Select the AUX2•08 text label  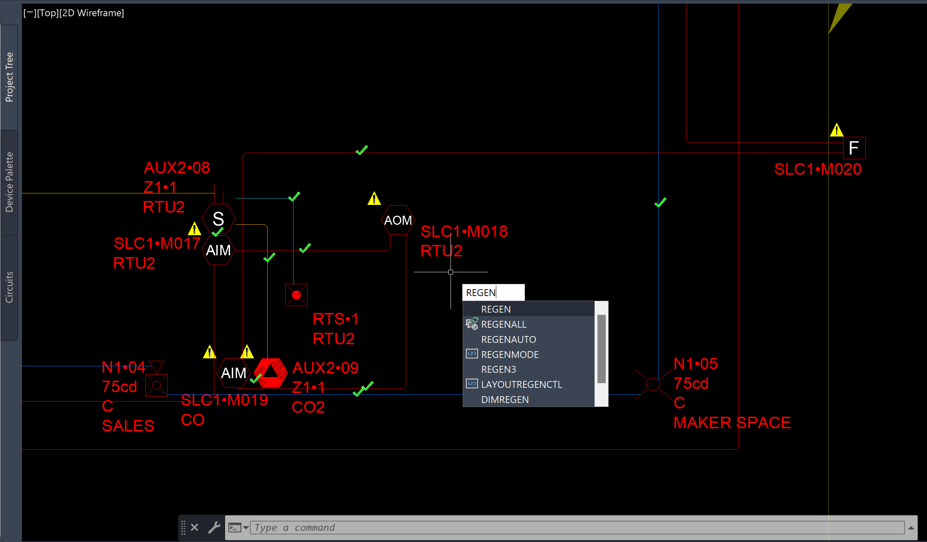176,168
